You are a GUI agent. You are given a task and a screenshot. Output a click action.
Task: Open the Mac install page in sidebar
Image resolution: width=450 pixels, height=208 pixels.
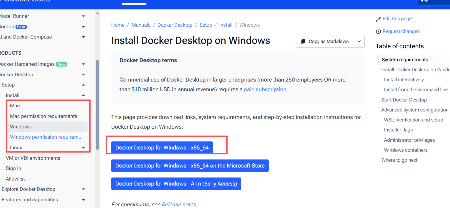[x=15, y=106]
